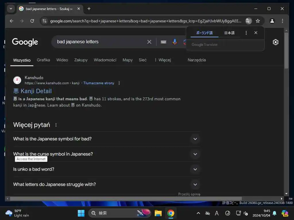
Task: Open Google search settings gear
Action: tap(275, 42)
